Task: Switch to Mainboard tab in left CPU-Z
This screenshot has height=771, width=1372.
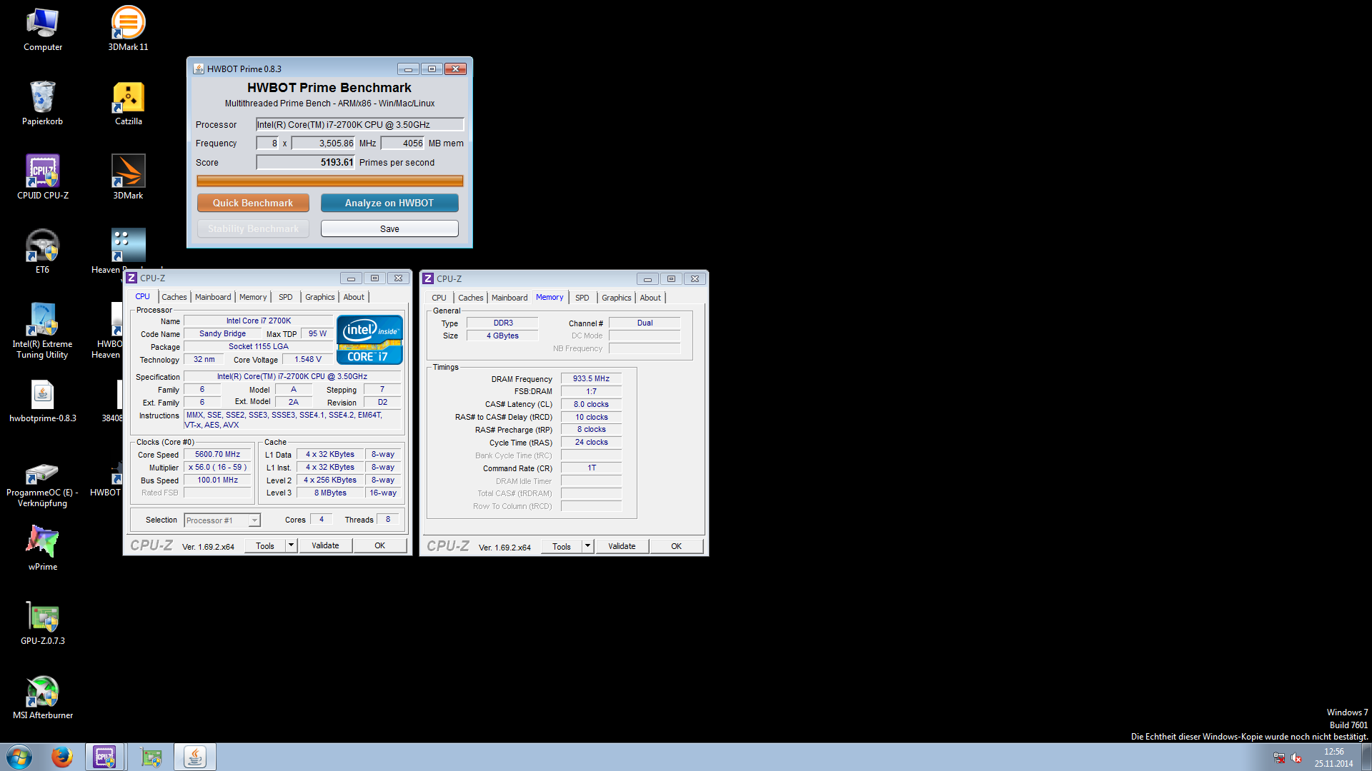Action: tap(213, 297)
